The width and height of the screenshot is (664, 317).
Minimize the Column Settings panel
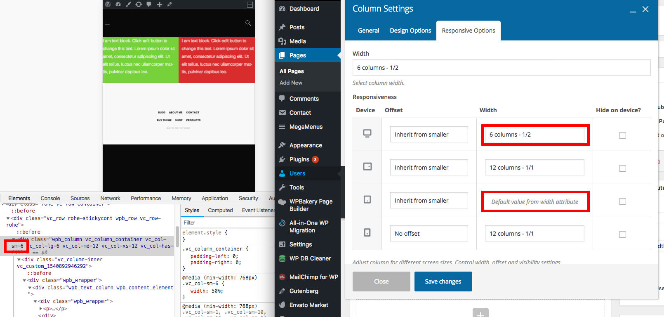(x=633, y=10)
